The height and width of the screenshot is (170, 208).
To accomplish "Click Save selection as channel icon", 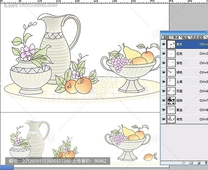I will click(191, 163).
